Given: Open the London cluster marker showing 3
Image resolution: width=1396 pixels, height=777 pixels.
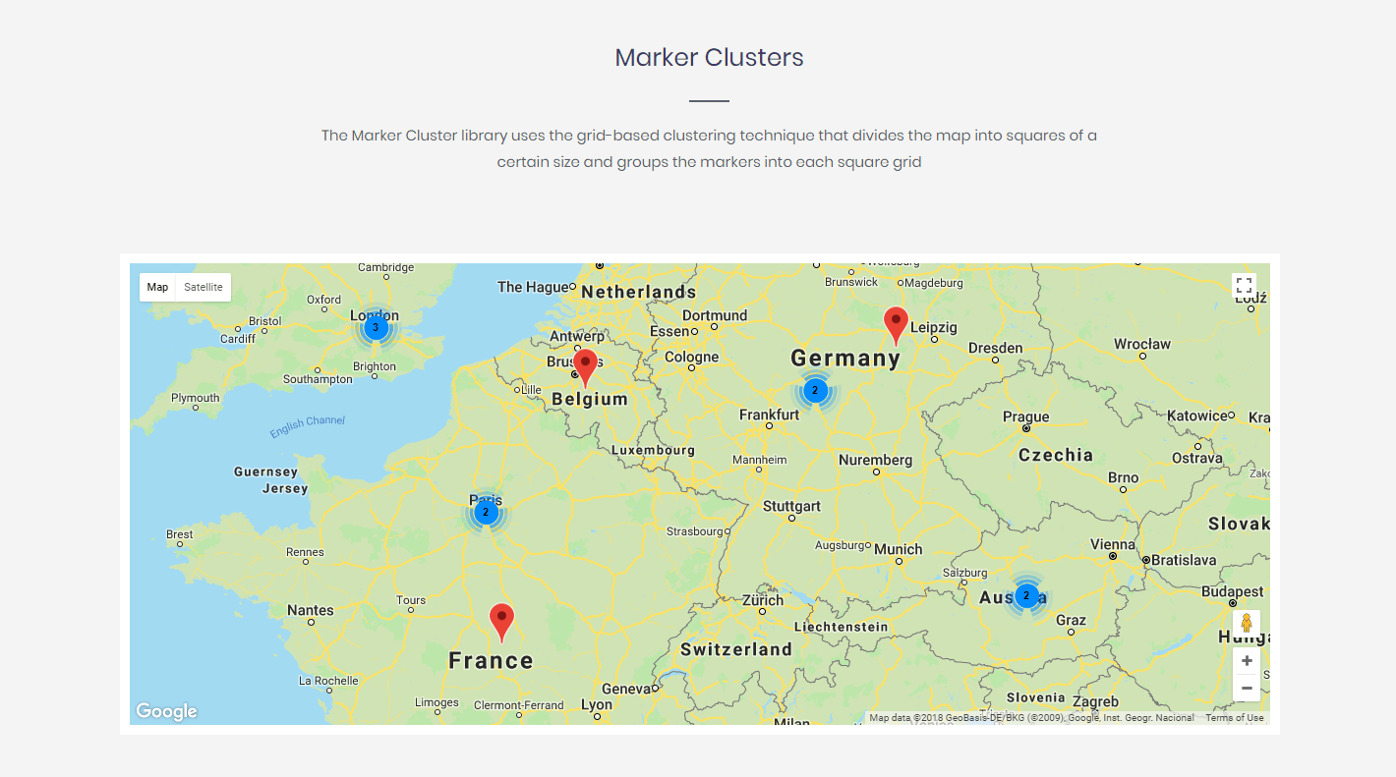Looking at the screenshot, I should point(375,328).
